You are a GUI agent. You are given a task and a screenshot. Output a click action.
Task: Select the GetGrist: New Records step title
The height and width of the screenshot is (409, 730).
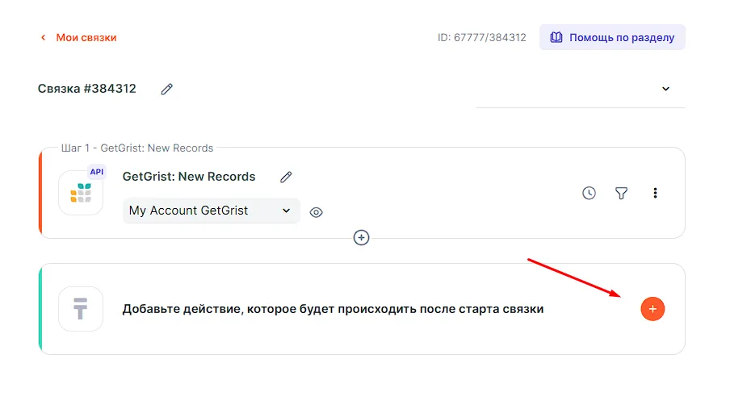(189, 177)
